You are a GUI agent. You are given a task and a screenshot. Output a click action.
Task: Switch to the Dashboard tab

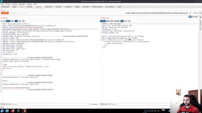click(5, 7)
